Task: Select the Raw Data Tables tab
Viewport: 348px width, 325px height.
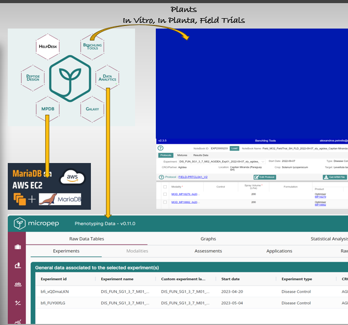Action: (x=87, y=239)
